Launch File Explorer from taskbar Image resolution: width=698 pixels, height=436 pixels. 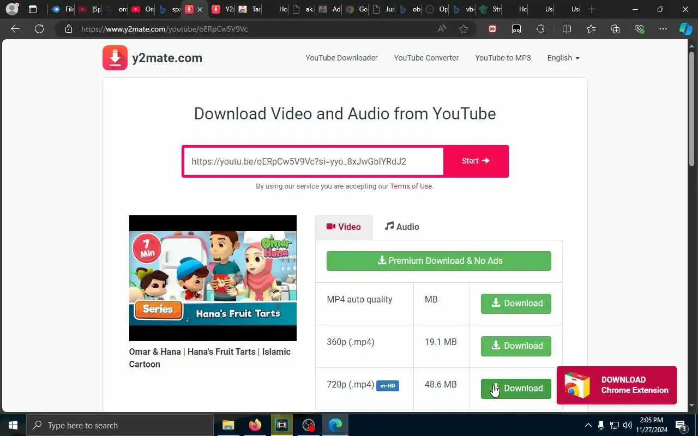coord(228,425)
